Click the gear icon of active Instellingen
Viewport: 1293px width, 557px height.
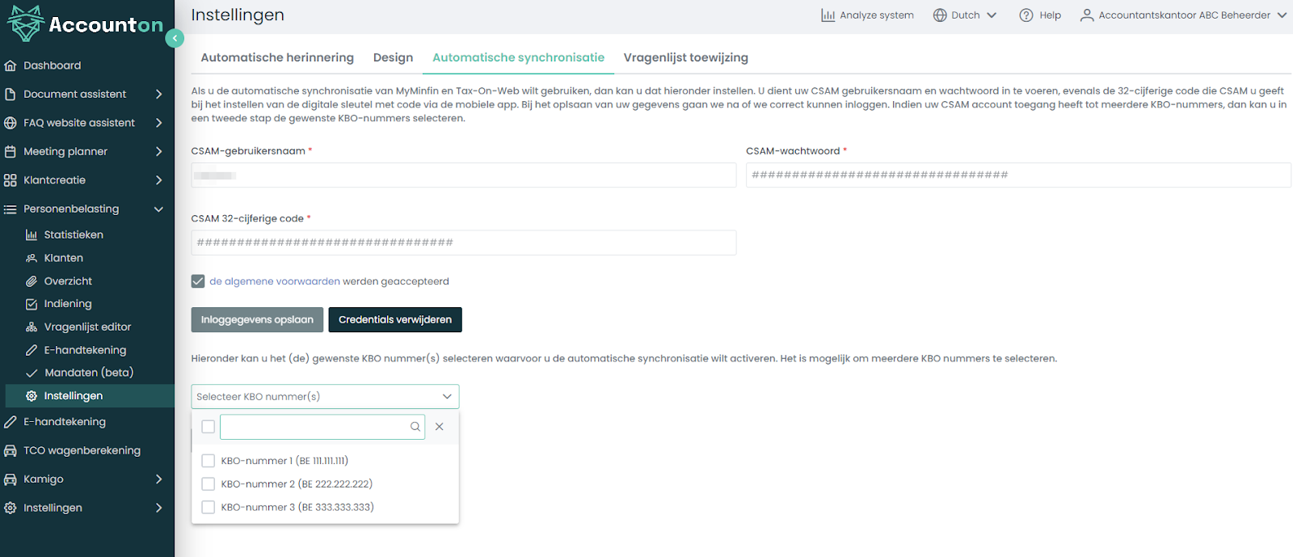[32, 396]
